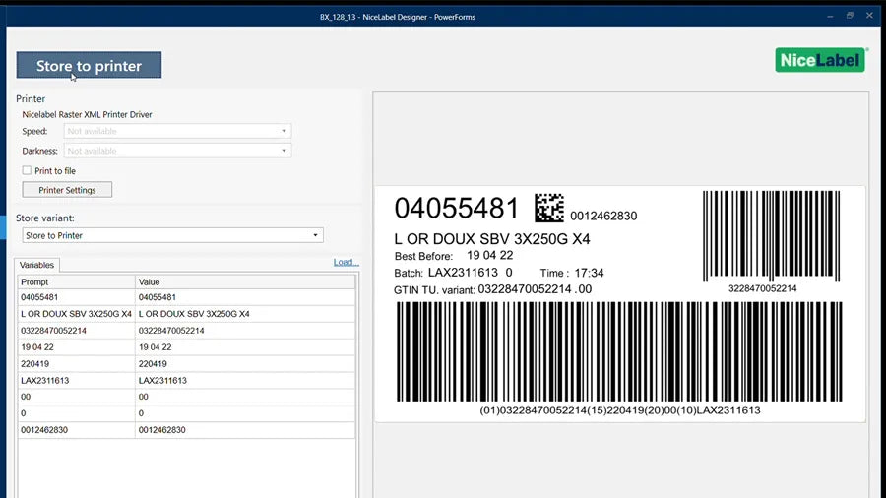
Task: Click the Value cell showing 220419
Action: [245, 363]
